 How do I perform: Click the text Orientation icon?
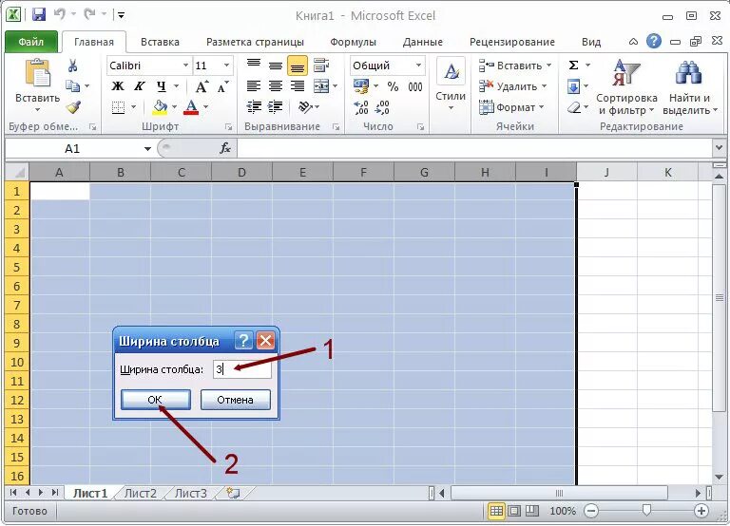[305, 107]
